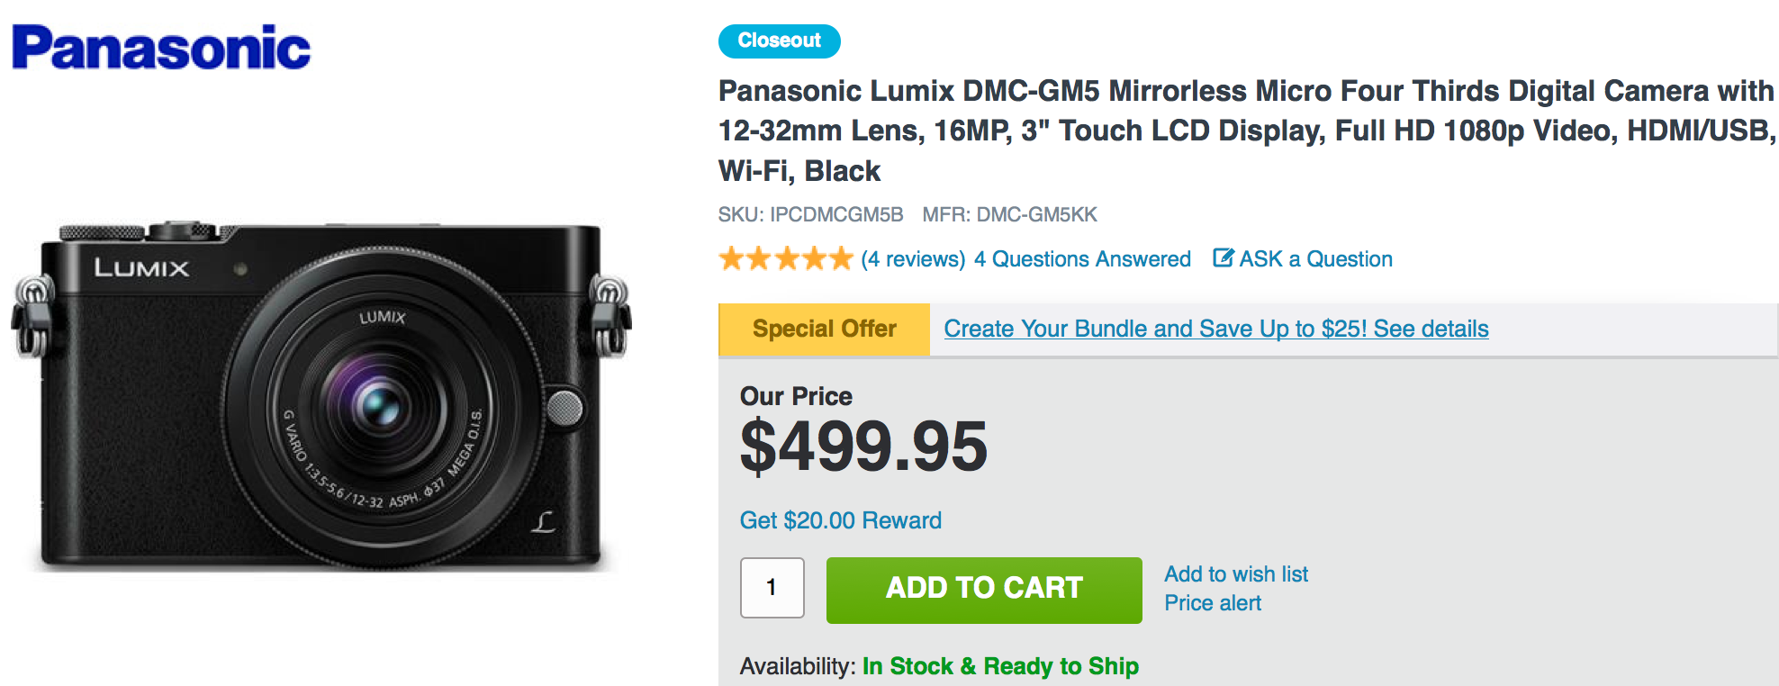Open the Get $20.00 Reward link
The image size is (1779, 686).
point(840,520)
